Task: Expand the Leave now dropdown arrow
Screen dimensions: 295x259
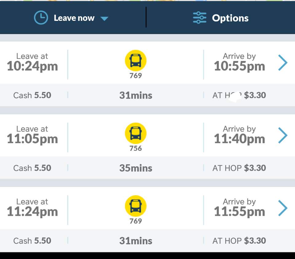Action: point(104,19)
